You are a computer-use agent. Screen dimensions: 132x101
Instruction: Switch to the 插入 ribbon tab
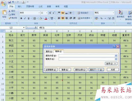coord(20,6)
